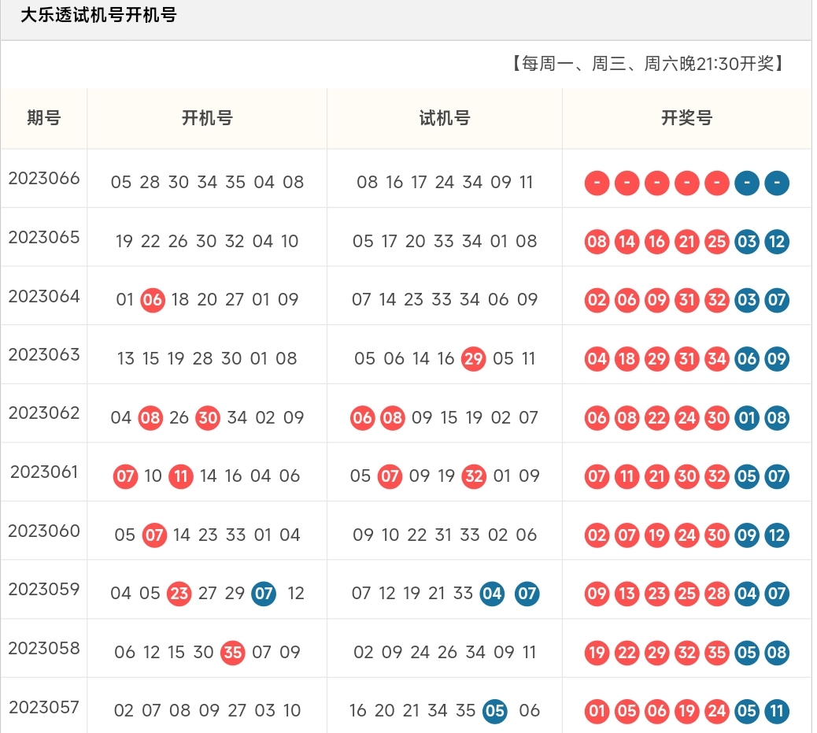Viewport: 817px width, 733px height.
Task: Click red ball 22 in 2023062 开奖号
Action: point(657,417)
